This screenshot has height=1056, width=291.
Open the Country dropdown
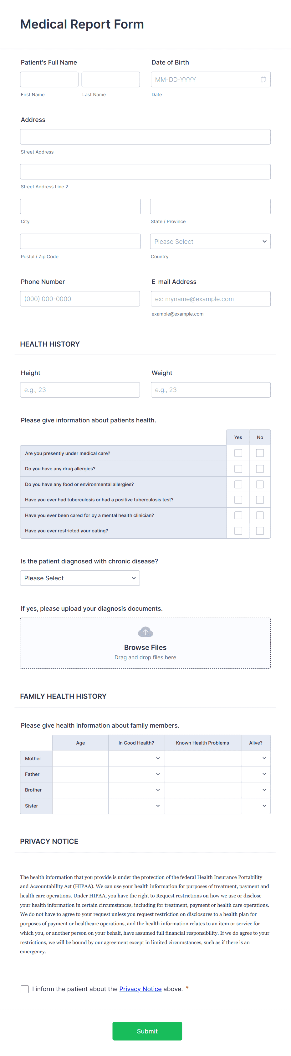pyautogui.click(x=210, y=242)
